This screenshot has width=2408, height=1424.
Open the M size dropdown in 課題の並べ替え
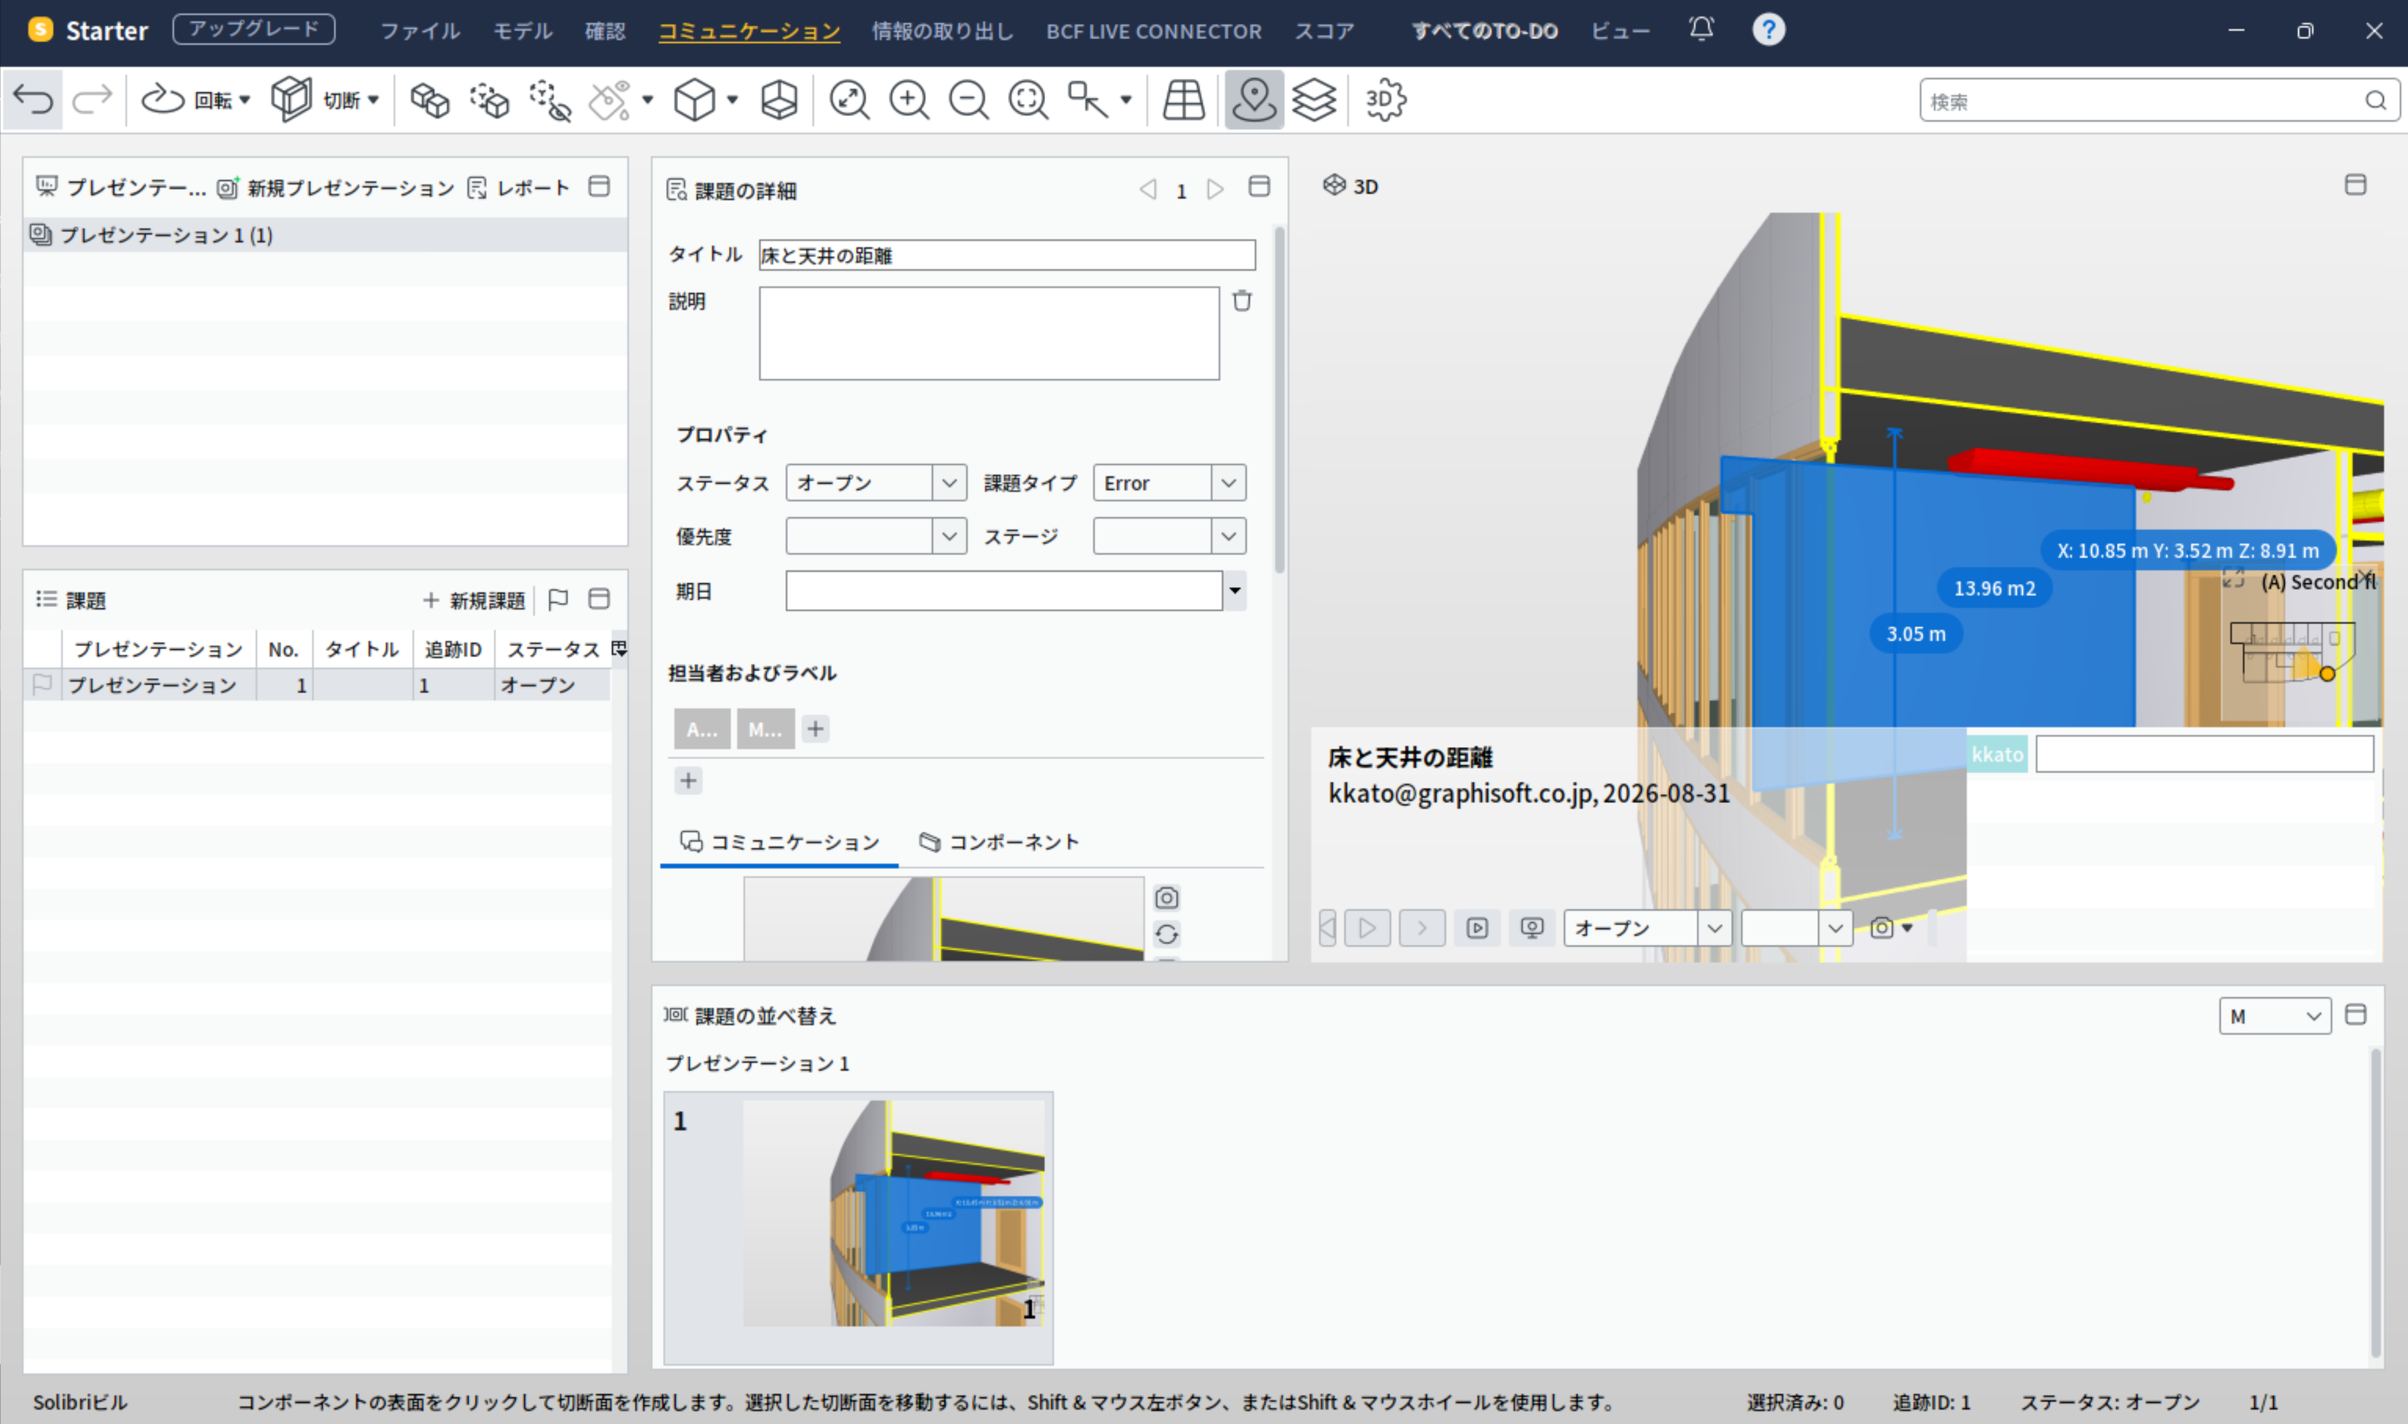point(2274,1016)
